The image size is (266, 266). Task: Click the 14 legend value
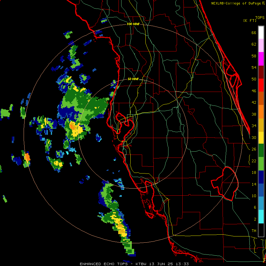[254, 184]
